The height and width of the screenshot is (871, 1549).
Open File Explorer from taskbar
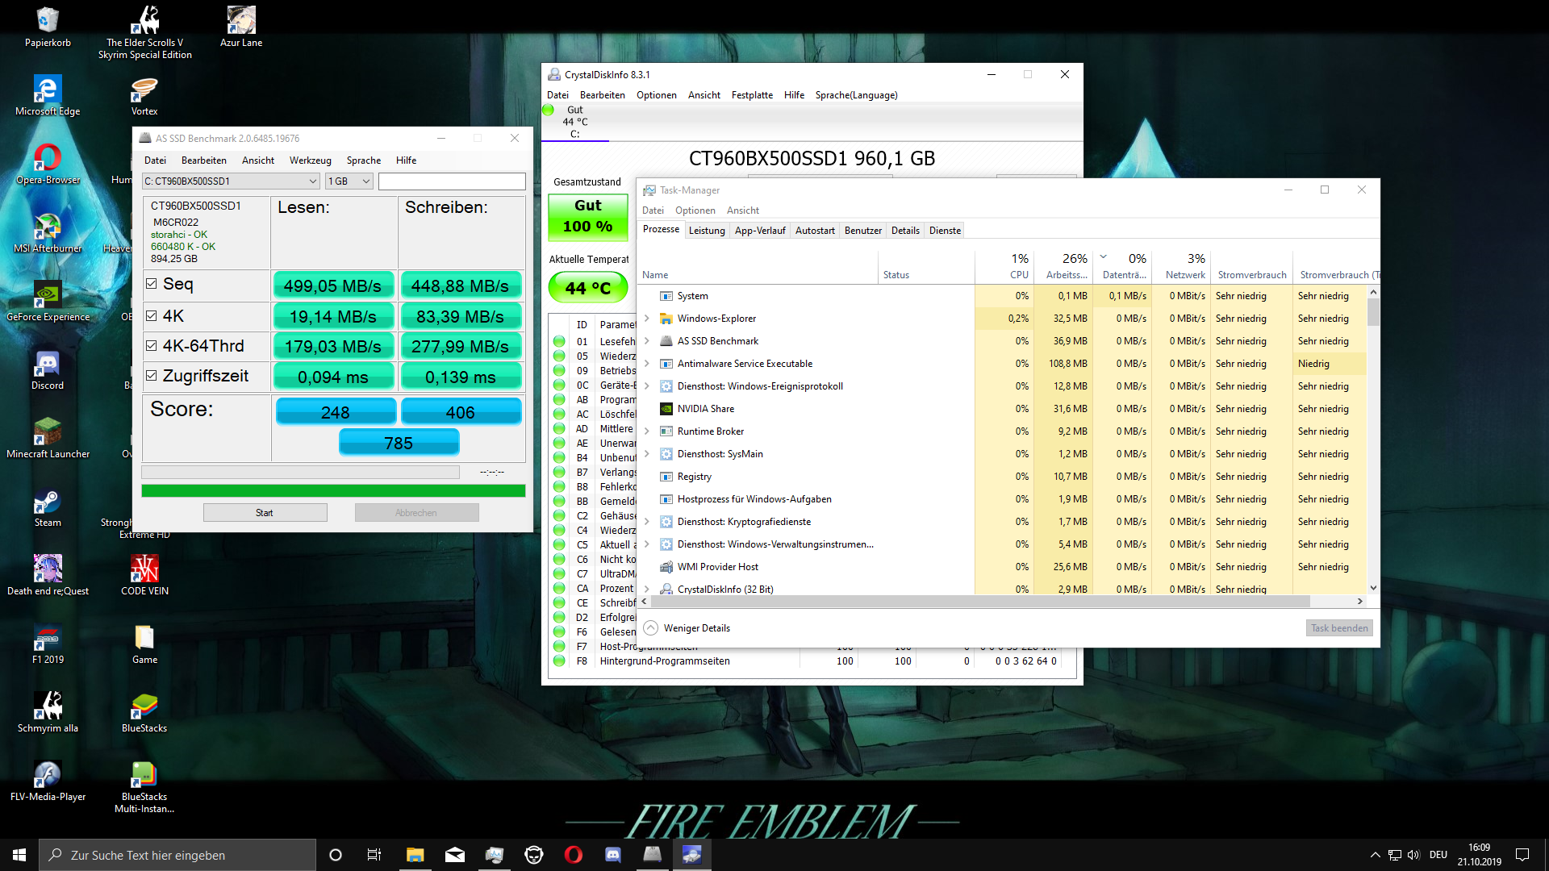pos(415,855)
